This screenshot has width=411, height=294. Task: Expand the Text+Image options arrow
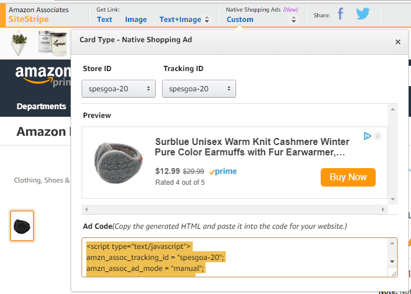(207, 20)
